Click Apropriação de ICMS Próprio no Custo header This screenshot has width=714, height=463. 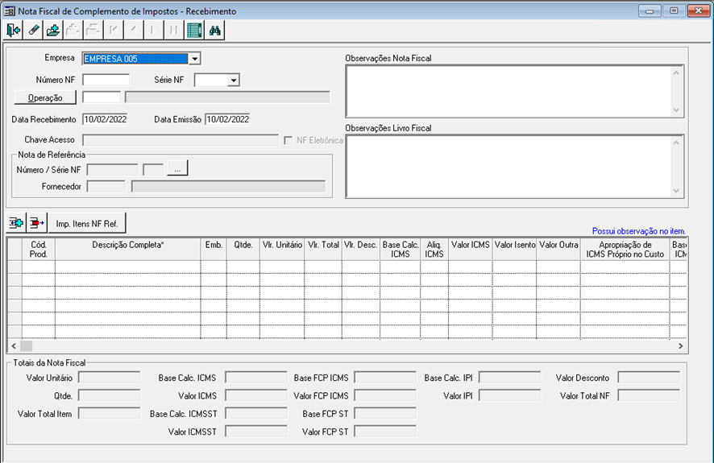(625, 250)
